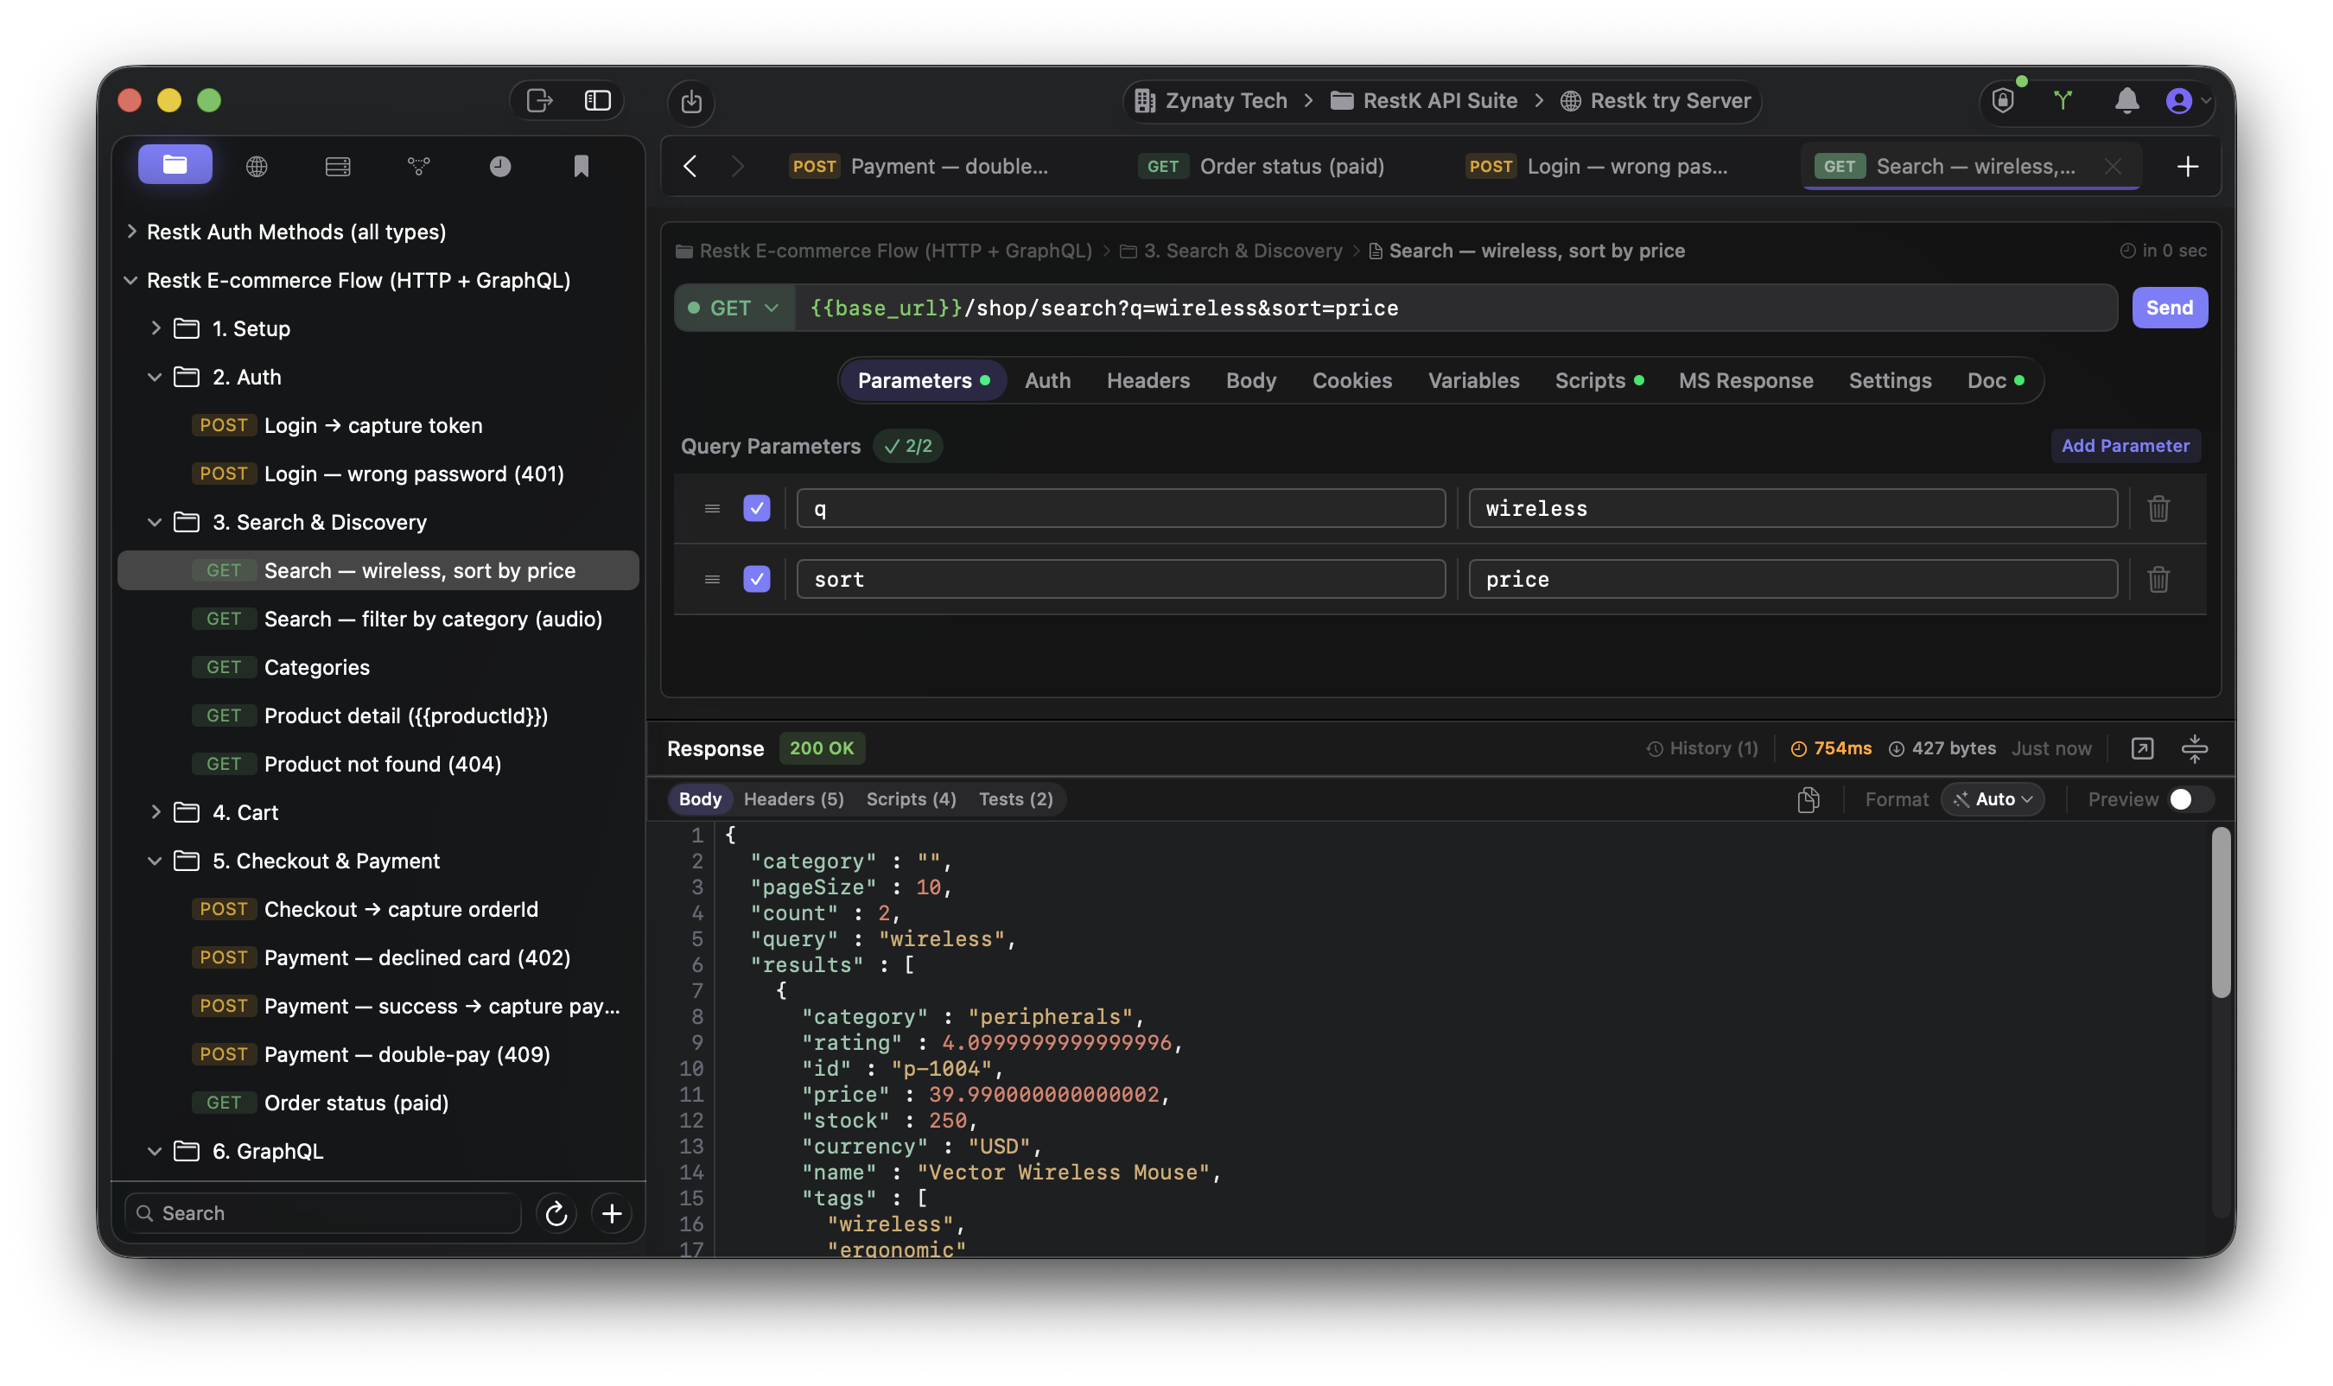
Task: Switch to the Headers request tab
Action: (1147, 380)
